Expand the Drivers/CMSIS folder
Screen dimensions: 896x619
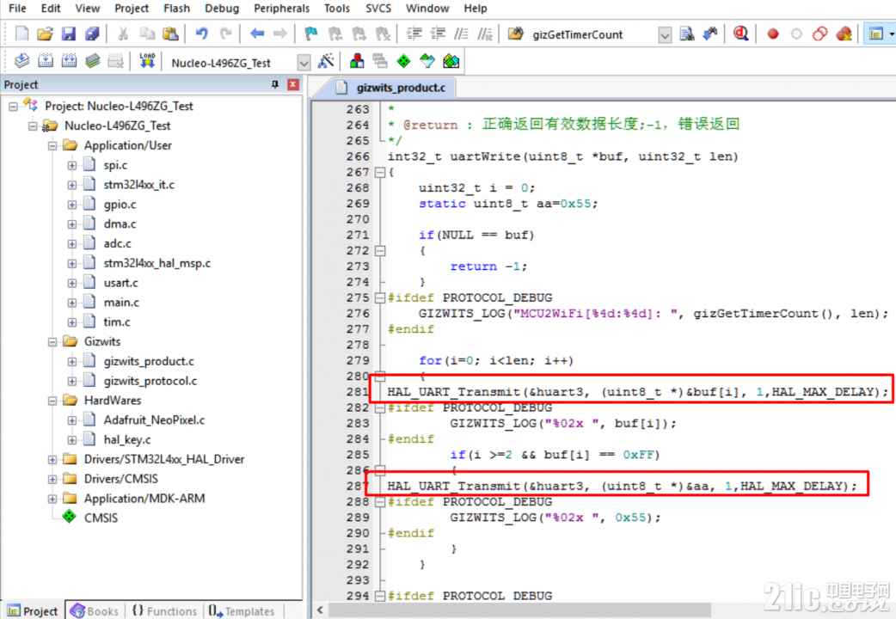52,479
